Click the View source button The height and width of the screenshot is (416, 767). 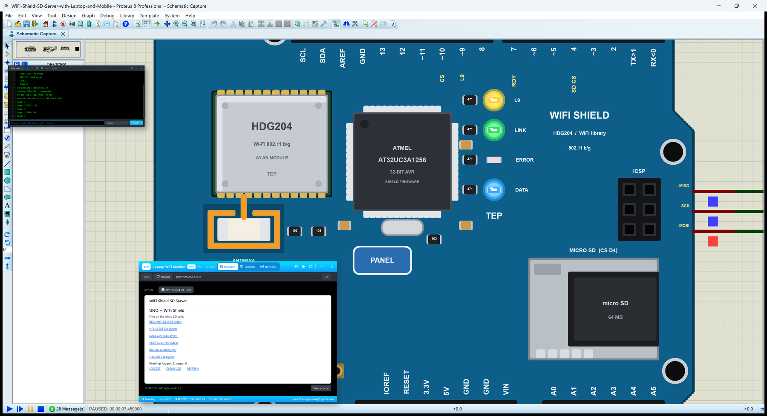click(321, 388)
